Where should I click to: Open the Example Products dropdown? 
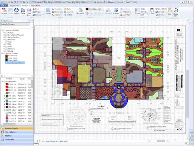16,24
